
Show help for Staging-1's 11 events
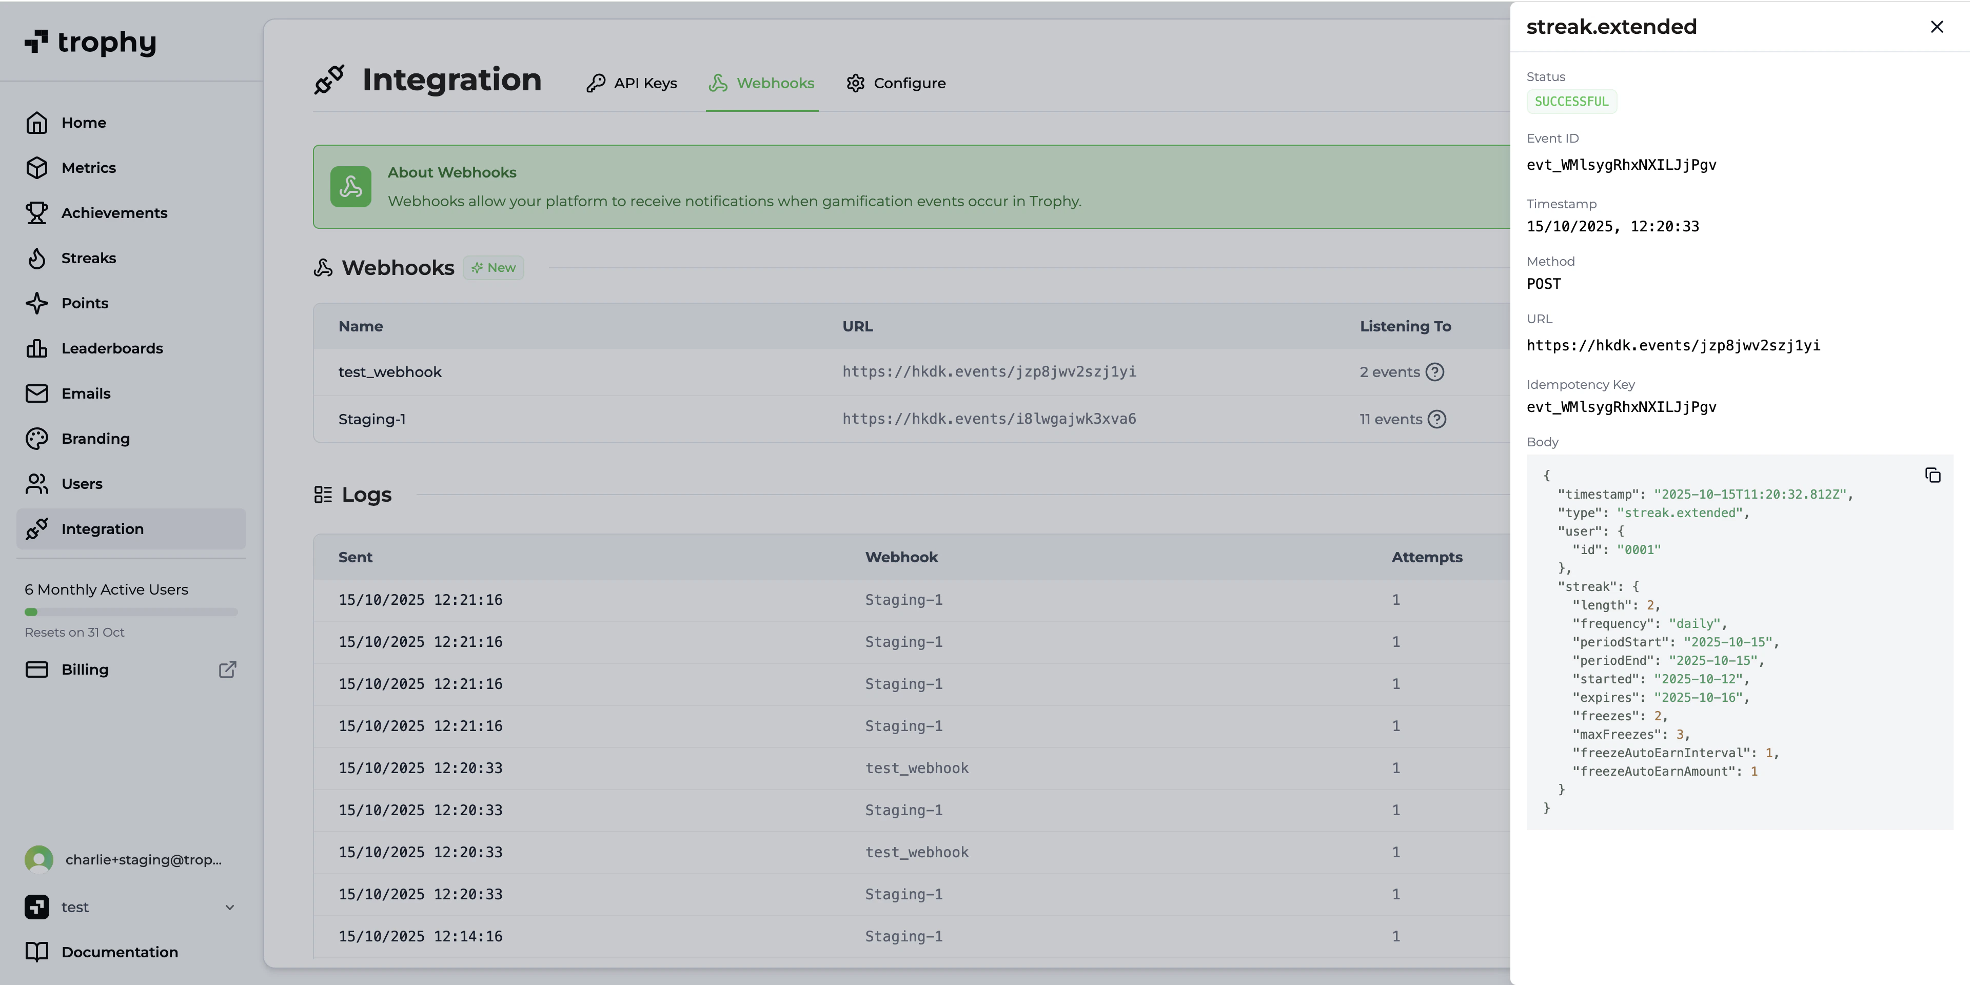(1437, 420)
